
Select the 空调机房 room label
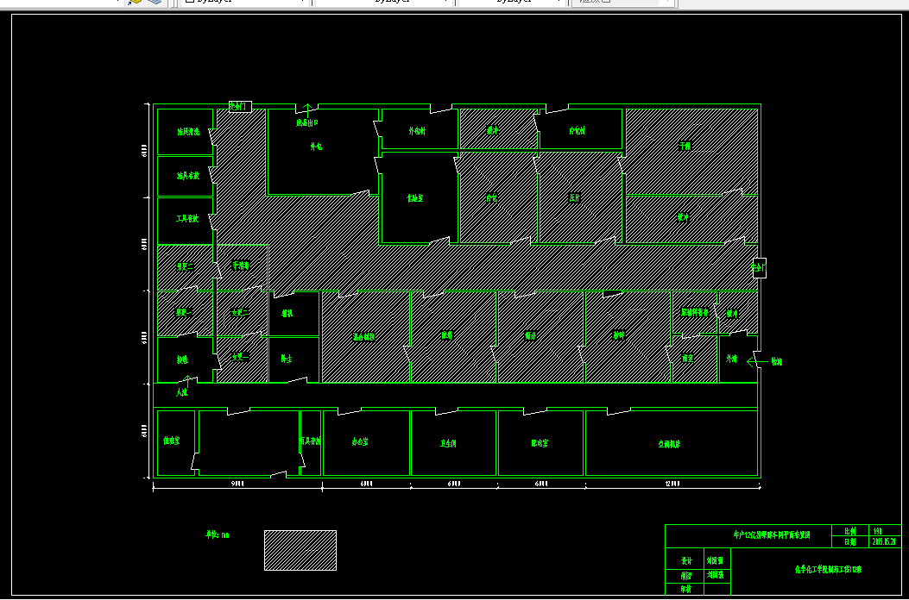669,445
